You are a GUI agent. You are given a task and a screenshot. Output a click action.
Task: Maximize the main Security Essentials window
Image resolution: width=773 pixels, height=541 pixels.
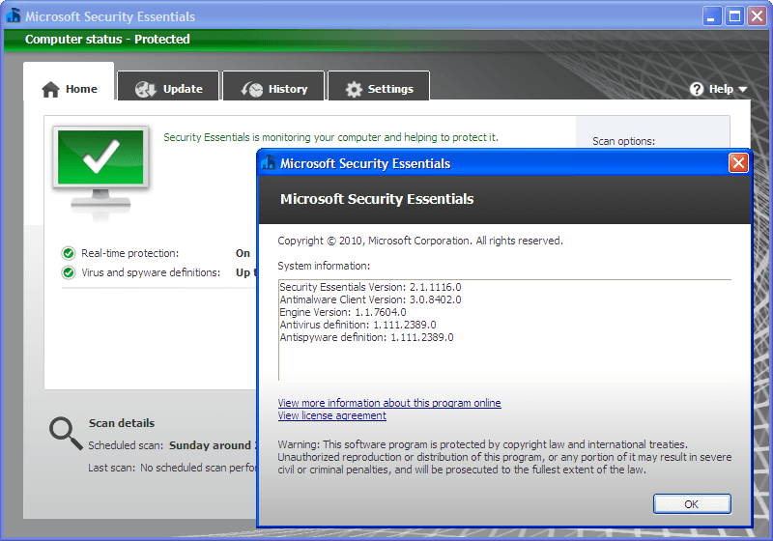click(734, 16)
